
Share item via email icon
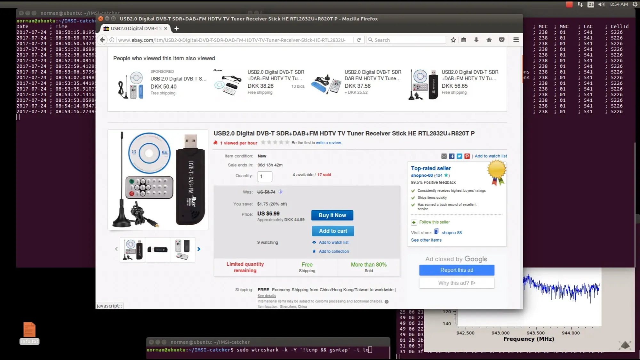[444, 156]
